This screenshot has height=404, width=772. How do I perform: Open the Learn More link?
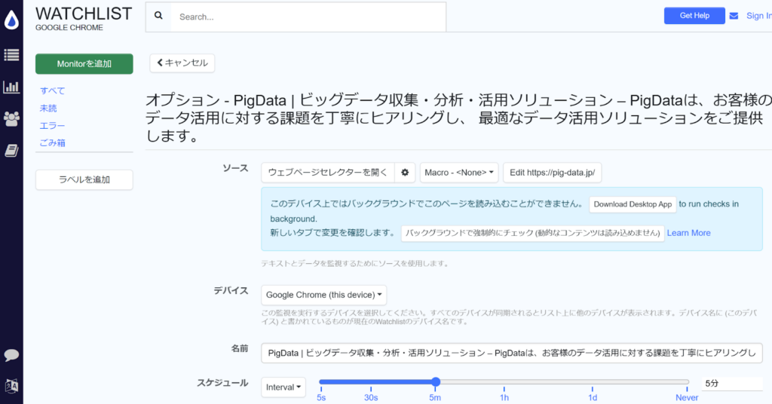(x=689, y=233)
